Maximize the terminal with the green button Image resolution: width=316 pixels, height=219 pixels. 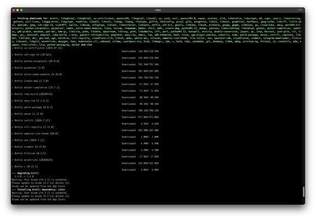coord(21,10)
